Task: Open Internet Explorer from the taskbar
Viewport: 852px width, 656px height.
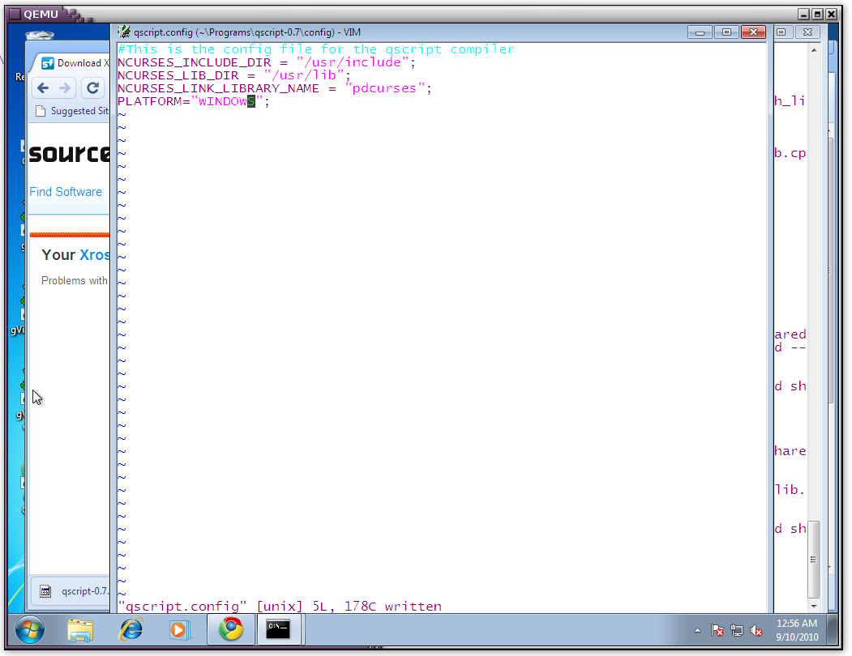Action: [131, 629]
